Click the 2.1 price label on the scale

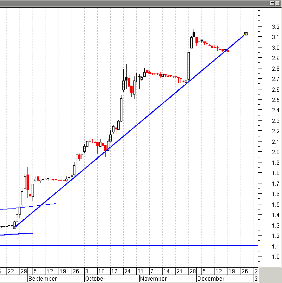[275, 142]
